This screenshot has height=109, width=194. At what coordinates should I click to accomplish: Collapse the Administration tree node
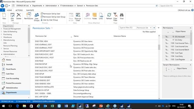(2, 54)
